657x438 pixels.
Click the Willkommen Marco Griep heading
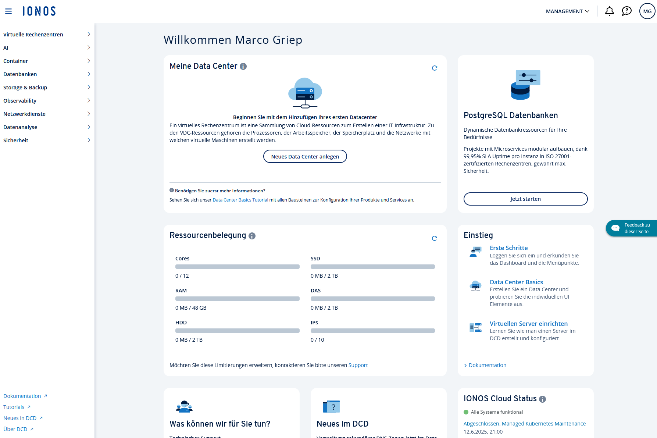[233, 40]
